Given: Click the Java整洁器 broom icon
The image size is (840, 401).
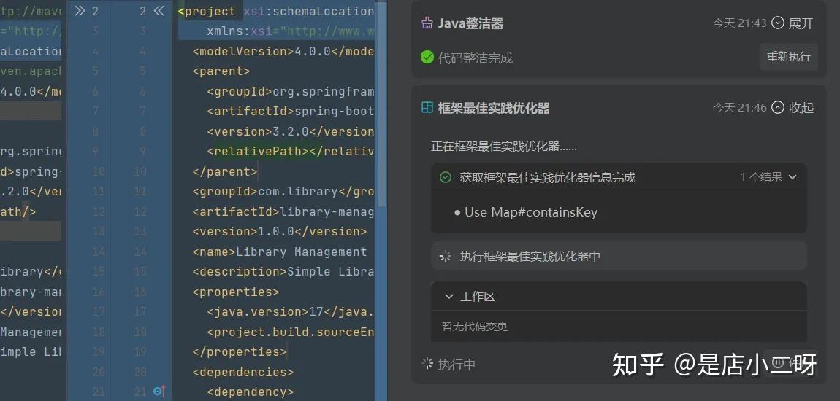Looking at the screenshot, I should [427, 23].
